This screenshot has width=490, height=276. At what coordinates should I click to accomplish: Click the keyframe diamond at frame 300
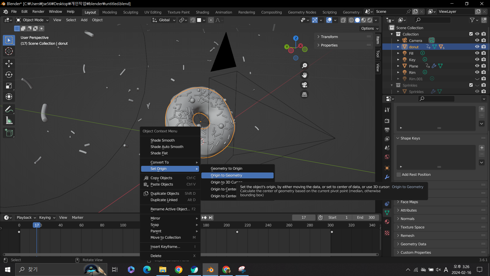point(332,232)
